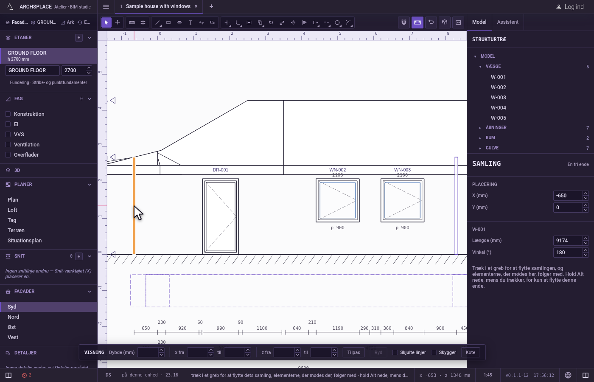This screenshot has width=594, height=382.
Task: Add a new floor in Etager
Action: 79,38
